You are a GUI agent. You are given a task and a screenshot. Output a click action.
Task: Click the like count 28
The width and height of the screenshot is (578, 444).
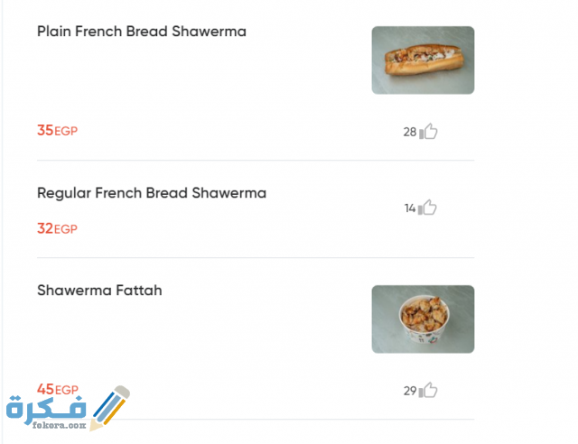click(x=409, y=132)
